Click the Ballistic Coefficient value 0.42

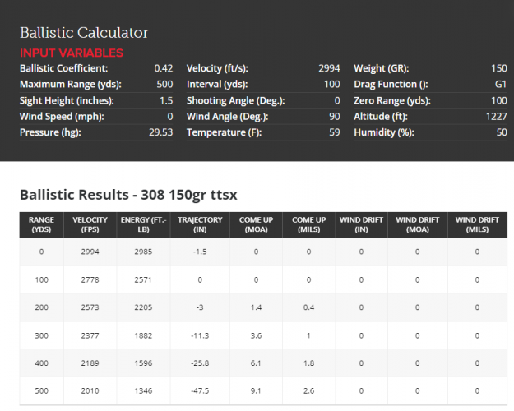pyautogui.click(x=163, y=68)
